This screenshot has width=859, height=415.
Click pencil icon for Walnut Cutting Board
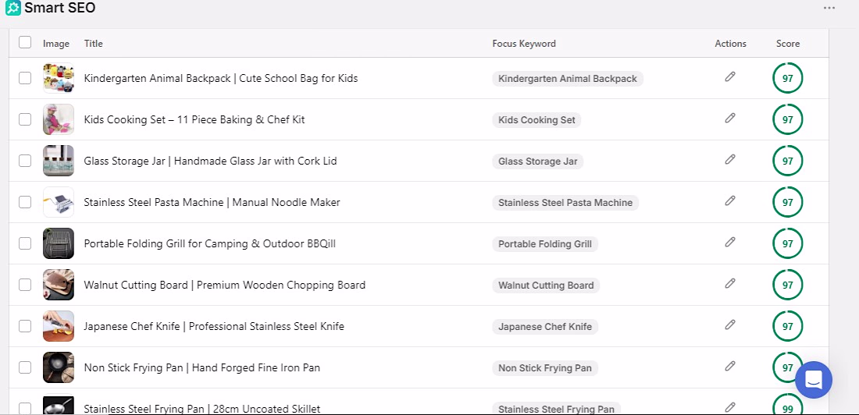click(x=729, y=284)
